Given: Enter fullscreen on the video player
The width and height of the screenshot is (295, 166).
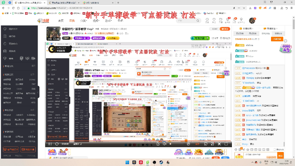Looking at the screenshot, I should point(226,144).
